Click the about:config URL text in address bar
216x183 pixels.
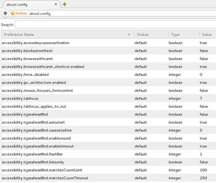40,13
